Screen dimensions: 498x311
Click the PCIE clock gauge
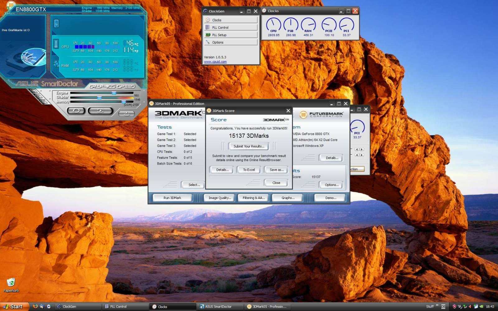pos(329,27)
